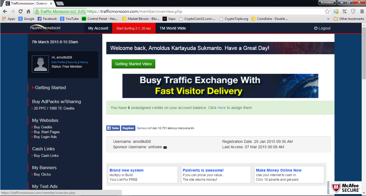
Task: Open 20 PPC / 1000 TE Credits link
Action: 54,108
